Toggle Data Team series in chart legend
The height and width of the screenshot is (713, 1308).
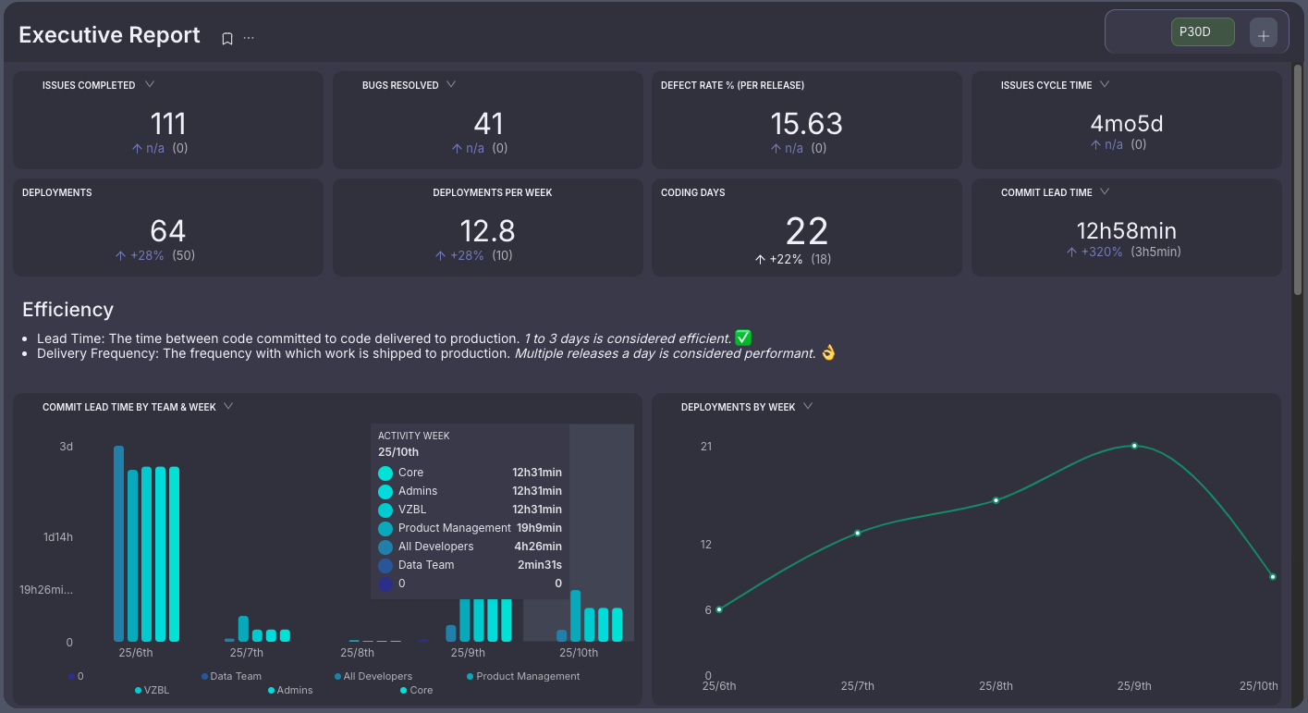(235, 676)
